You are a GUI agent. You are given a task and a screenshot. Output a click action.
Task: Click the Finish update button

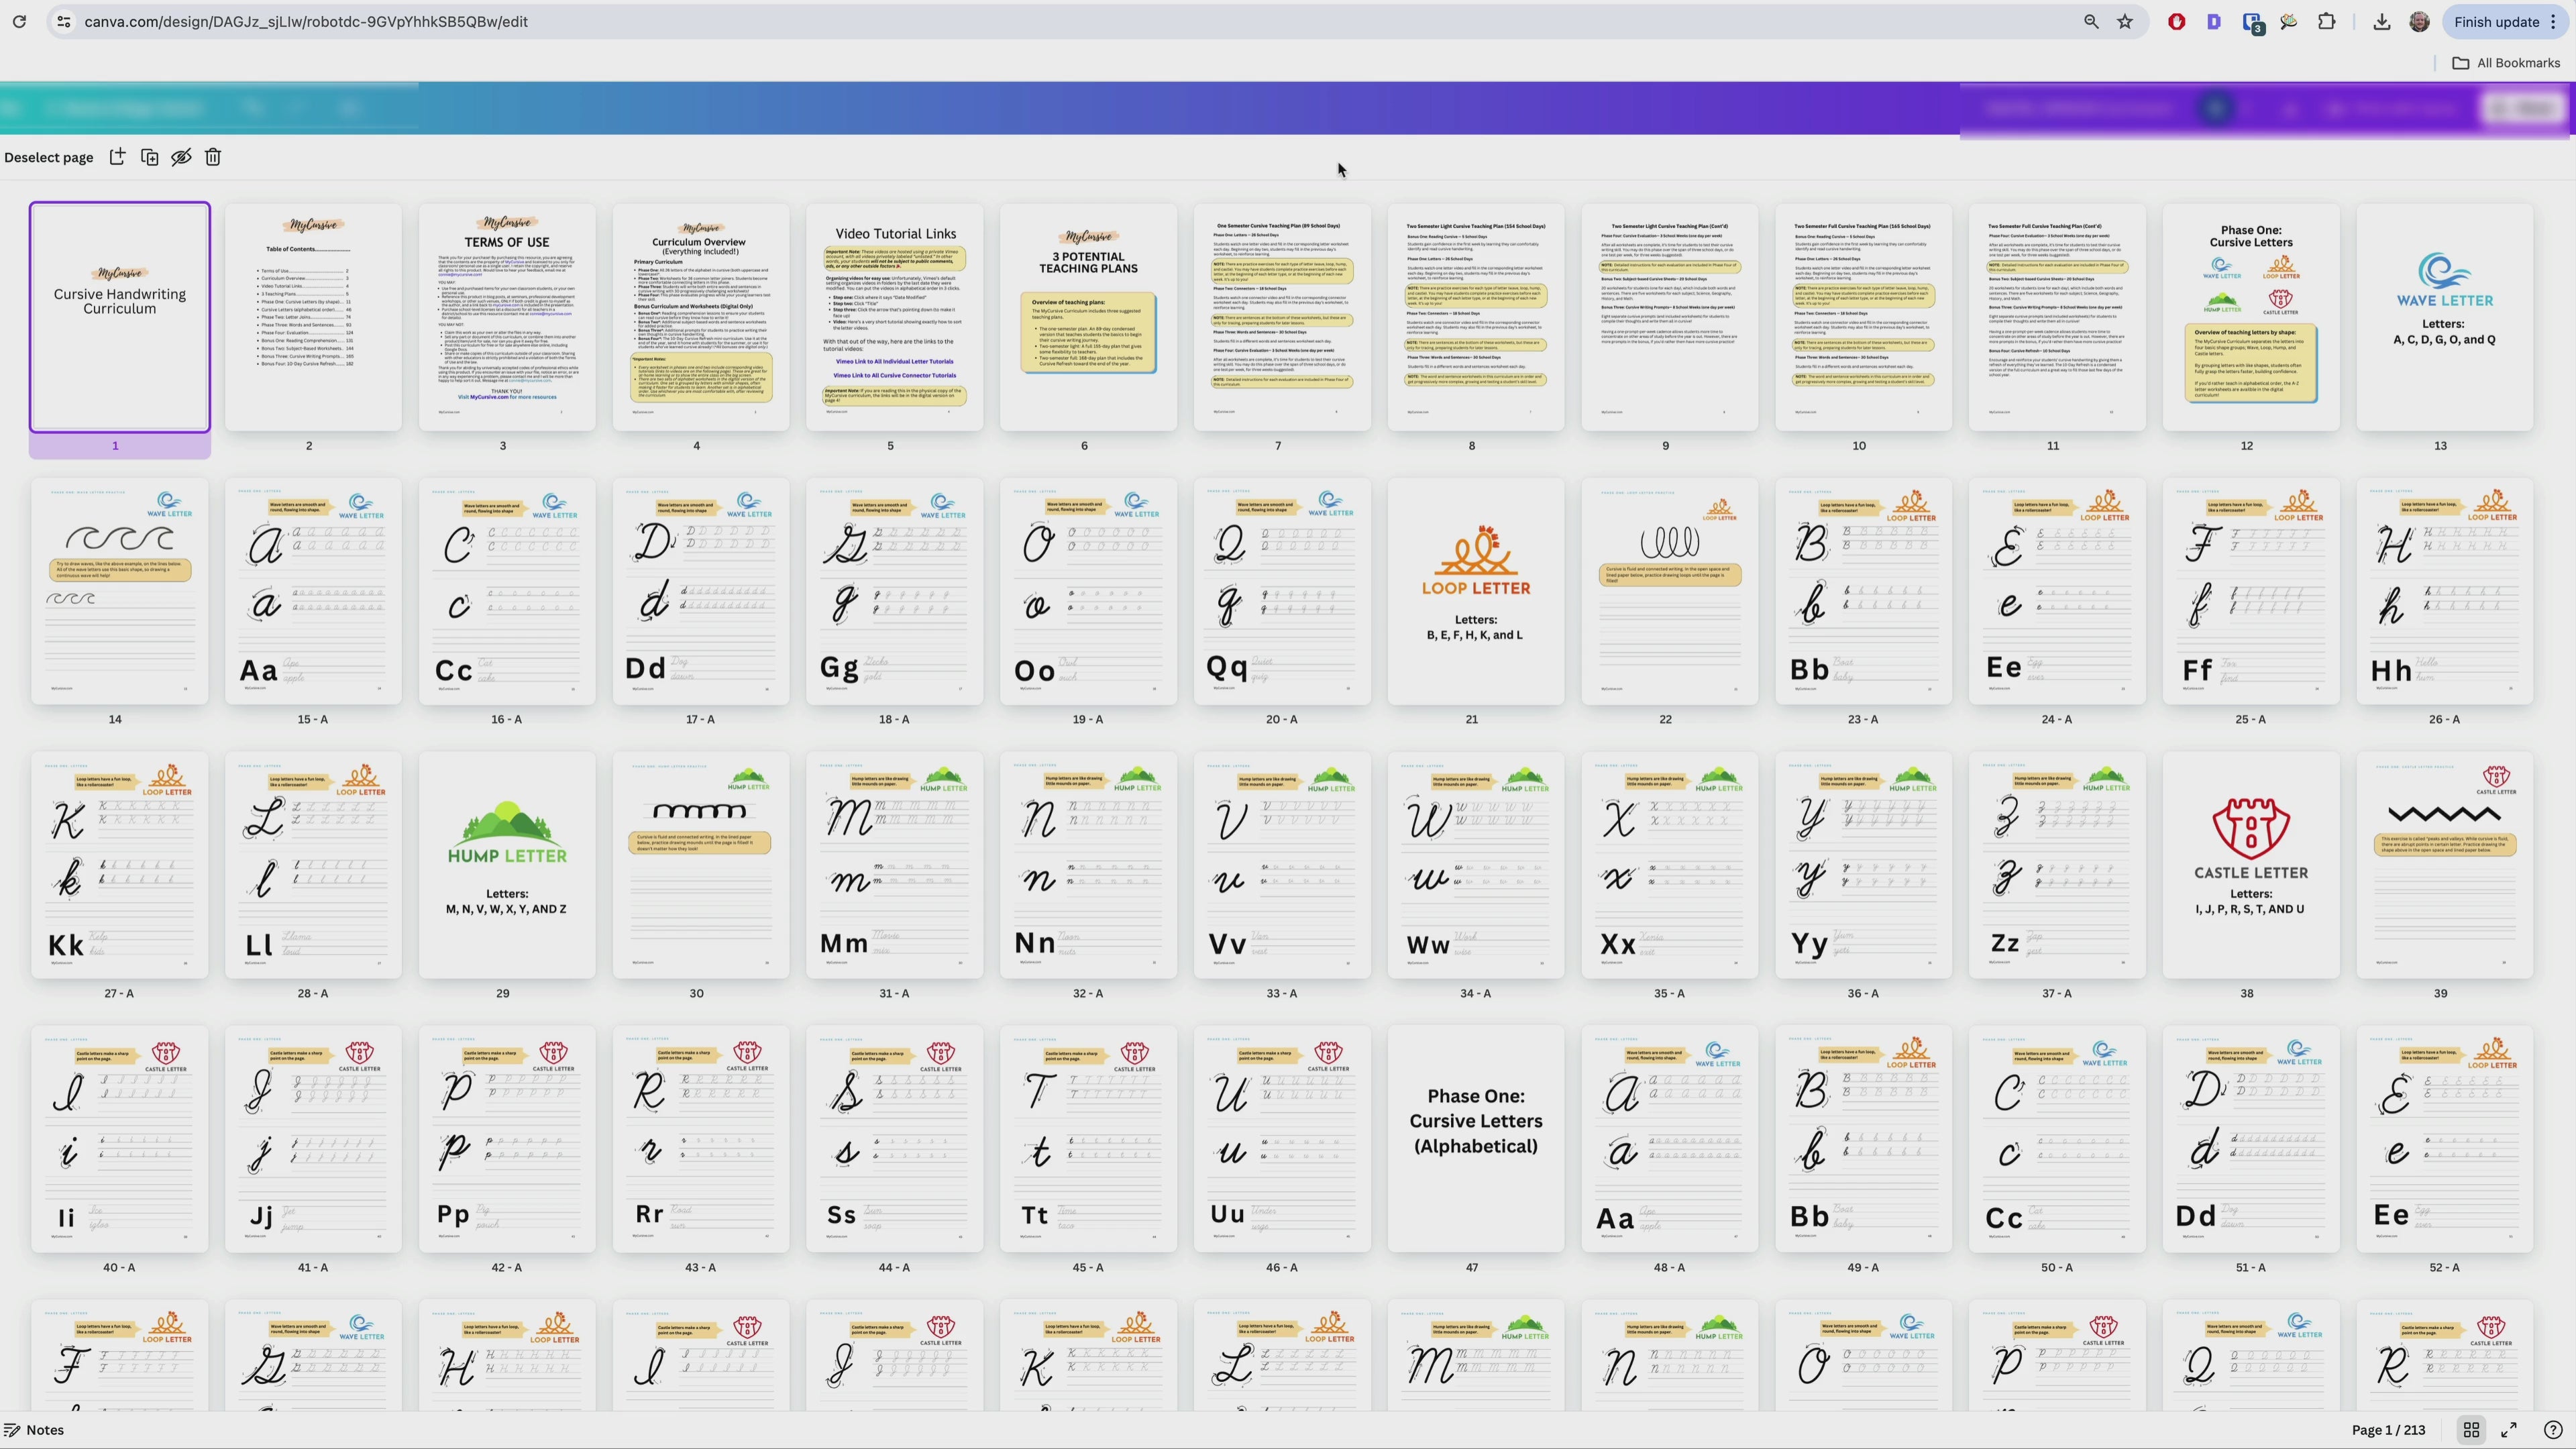[2497, 21]
